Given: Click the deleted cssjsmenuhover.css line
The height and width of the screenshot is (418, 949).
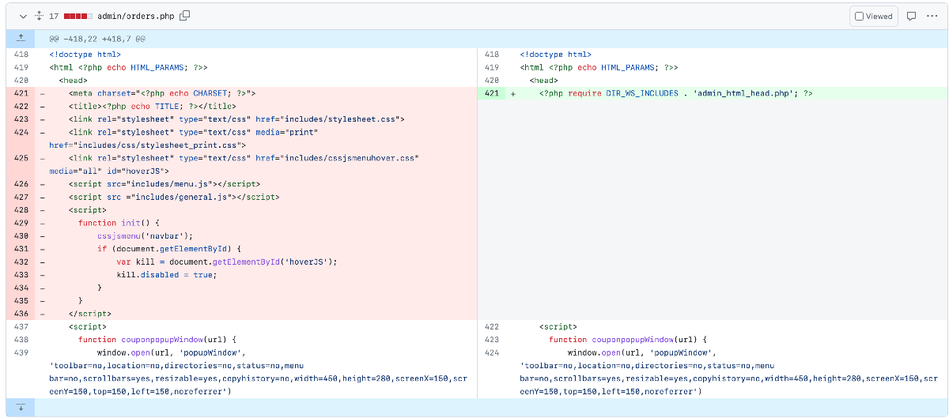Looking at the screenshot, I should pyautogui.click(x=234, y=164).
